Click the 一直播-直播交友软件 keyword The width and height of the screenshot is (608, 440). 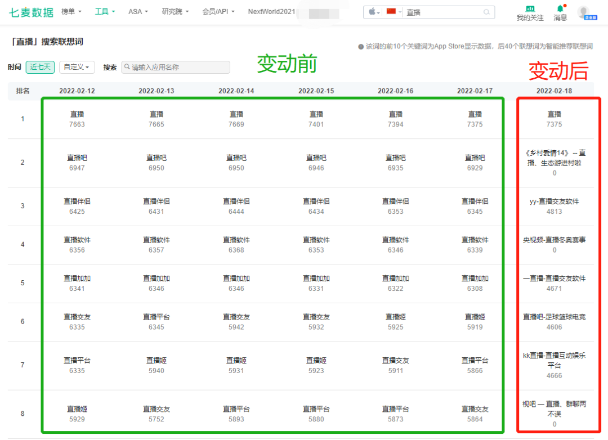(x=554, y=279)
